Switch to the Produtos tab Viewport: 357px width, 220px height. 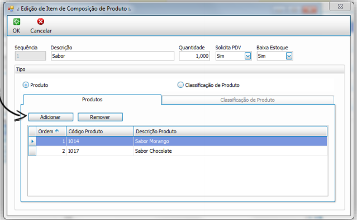92,100
